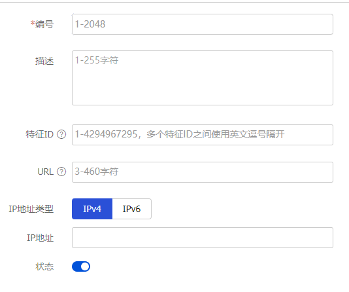Open the help tooltip beside 特征ID

[61, 134]
